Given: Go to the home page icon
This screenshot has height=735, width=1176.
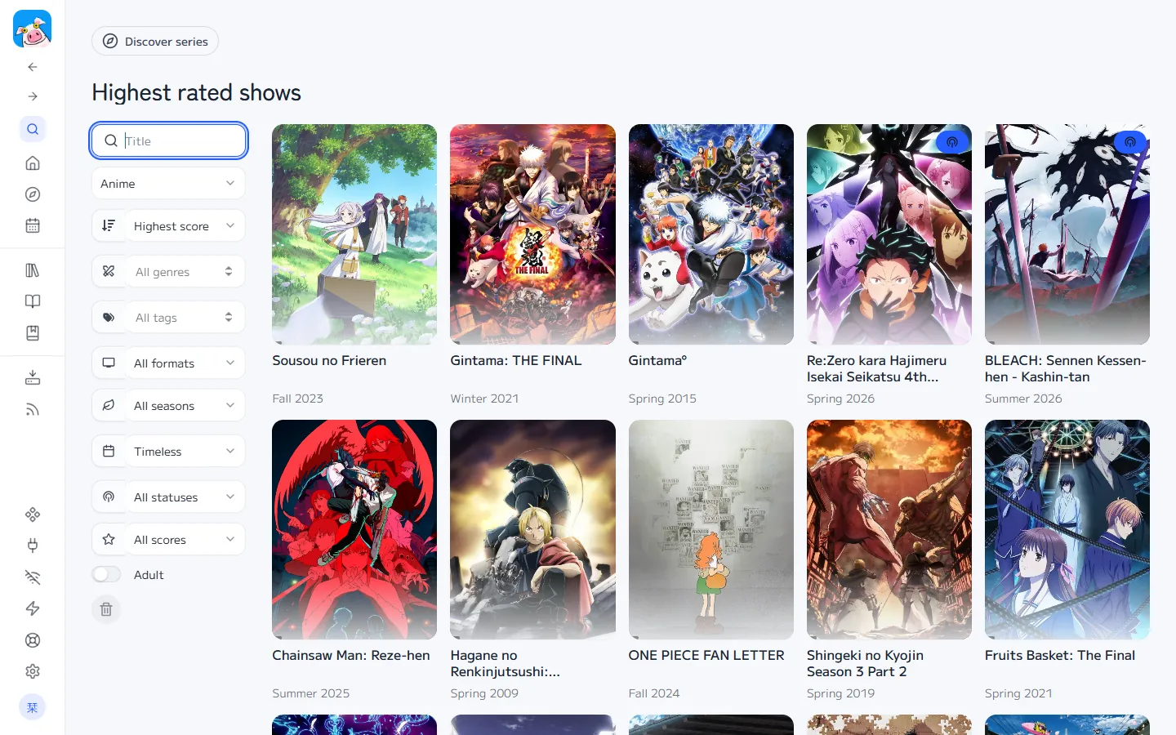Looking at the screenshot, I should (33, 163).
